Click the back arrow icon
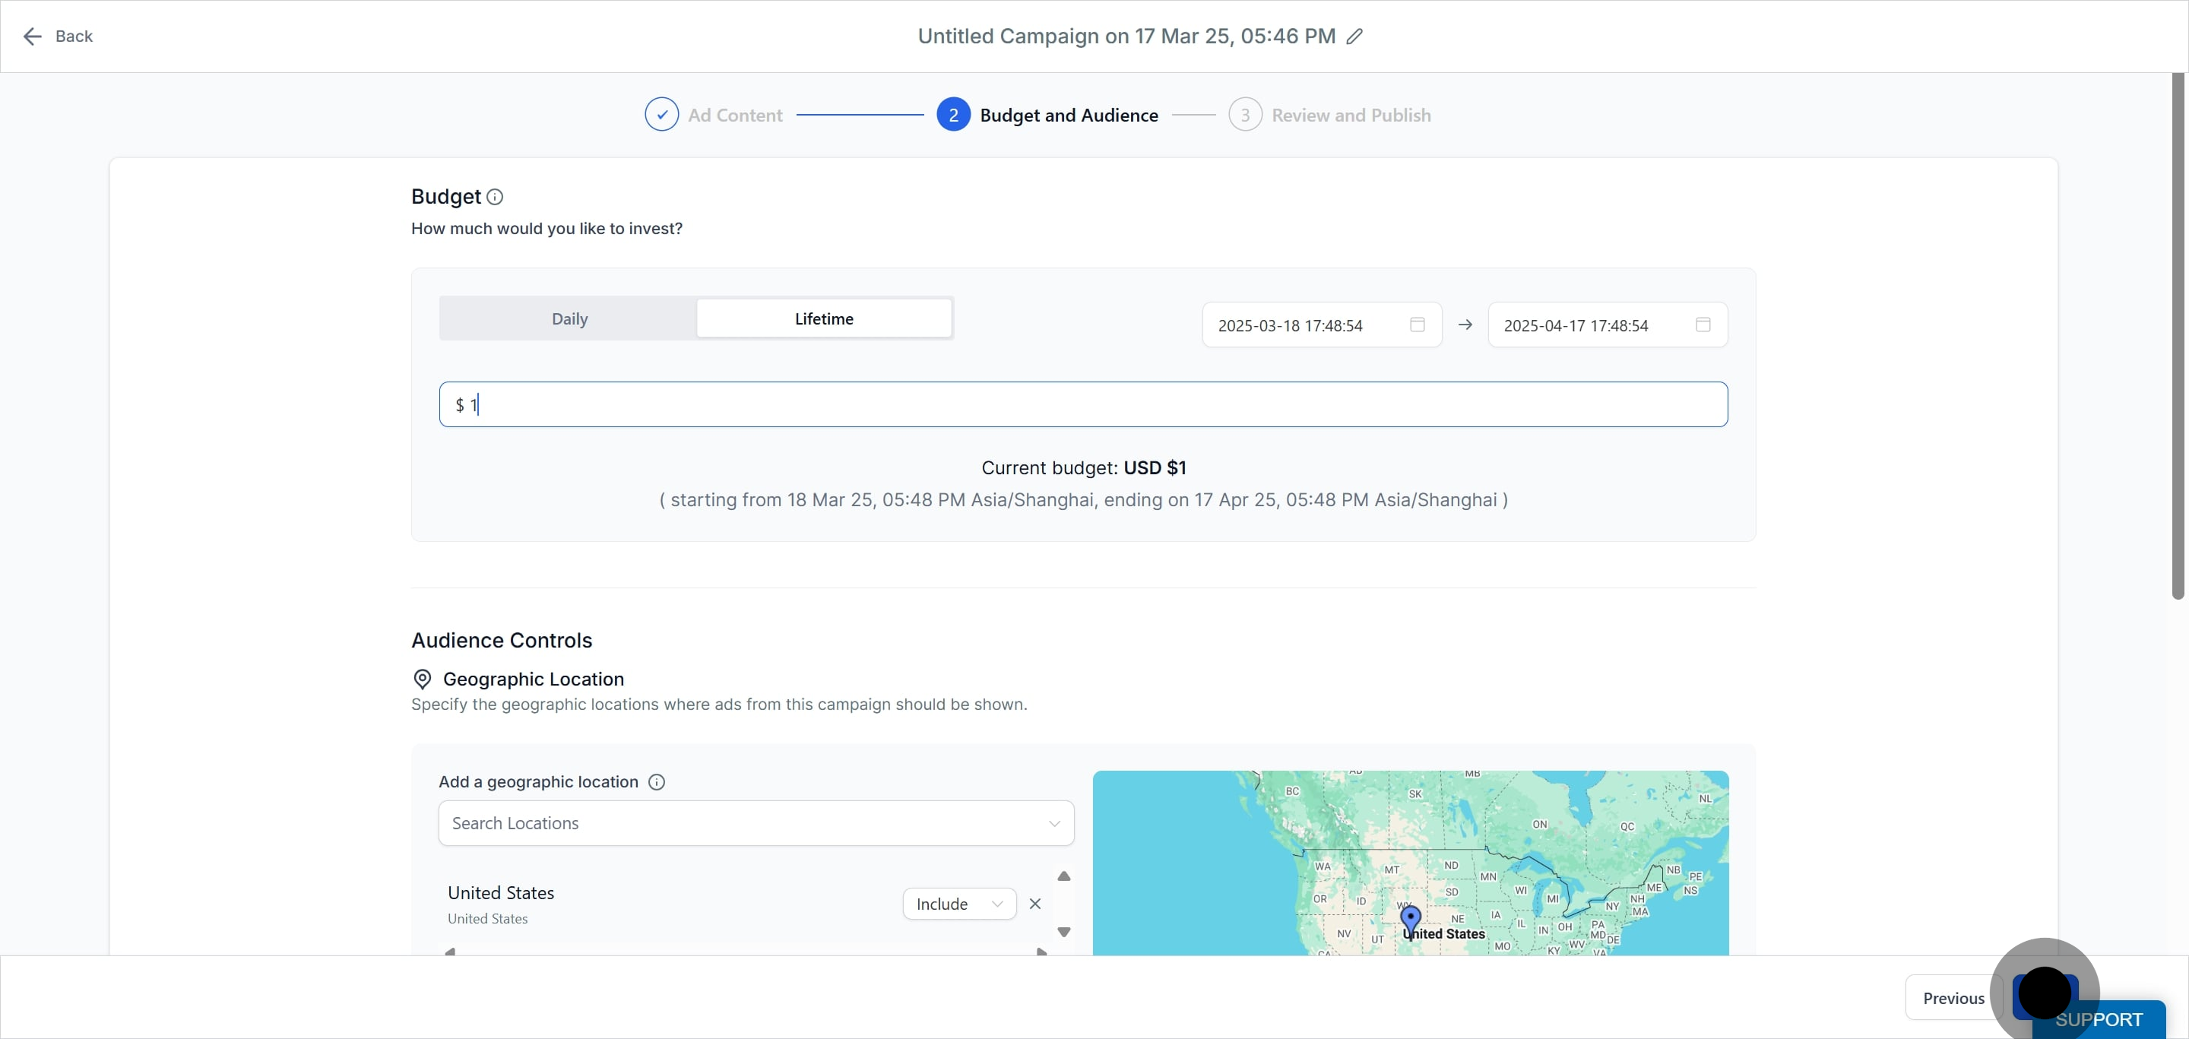The image size is (2189, 1039). [32, 36]
